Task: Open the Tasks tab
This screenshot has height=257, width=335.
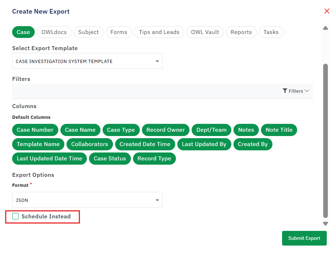Action: point(271,32)
